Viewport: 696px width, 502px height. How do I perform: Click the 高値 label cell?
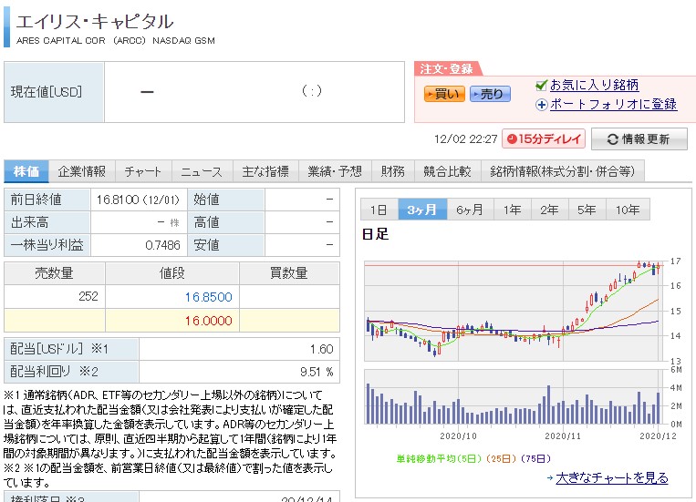tap(226, 222)
